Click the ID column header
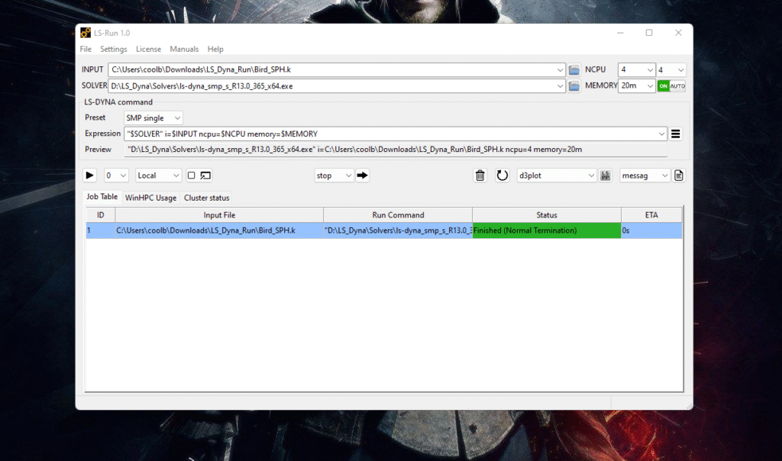The width and height of the screenshot is (782, 461). pos(100,214)
